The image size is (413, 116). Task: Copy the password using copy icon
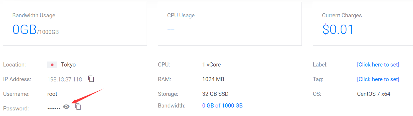(78, 107)
